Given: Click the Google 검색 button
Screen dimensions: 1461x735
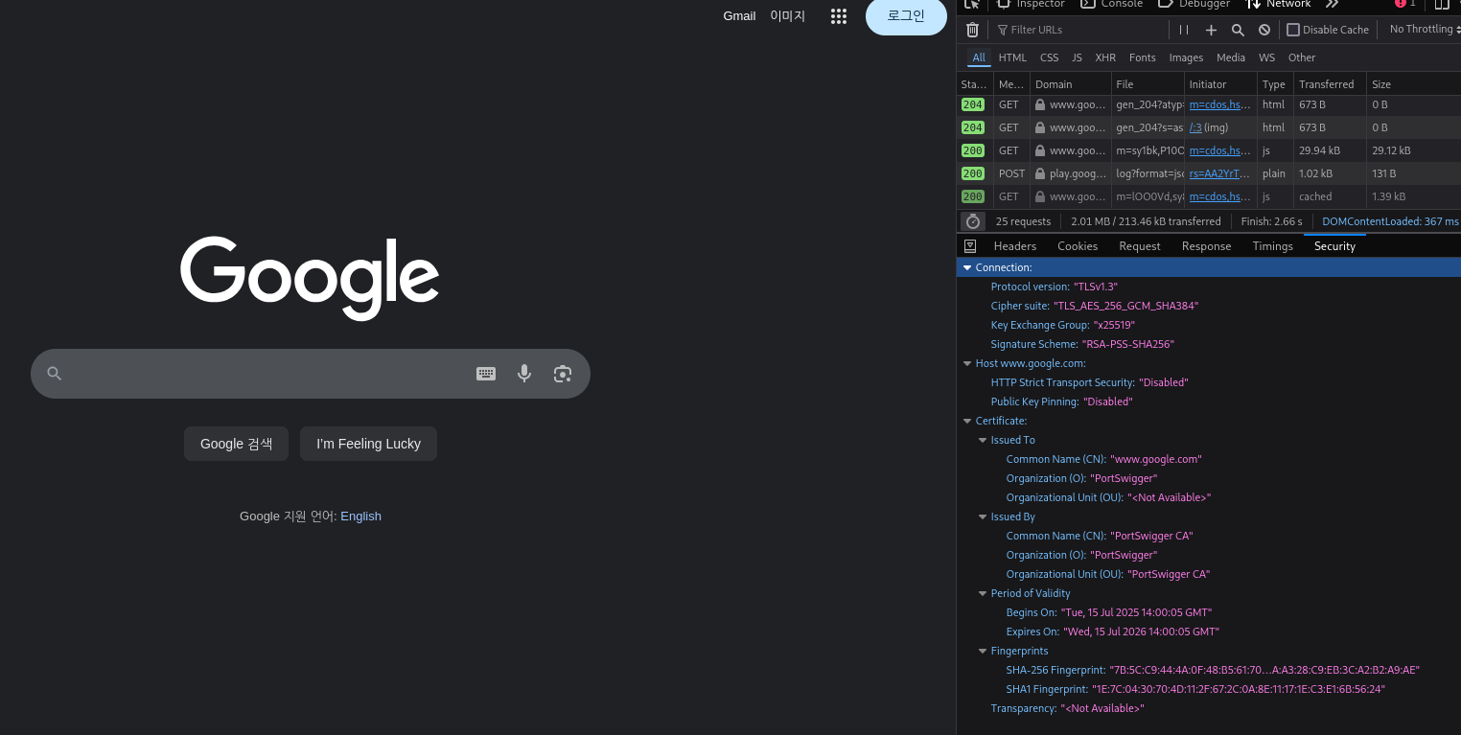Looking at the screenshot, I should pyautogui.click(x=236, y=444).
